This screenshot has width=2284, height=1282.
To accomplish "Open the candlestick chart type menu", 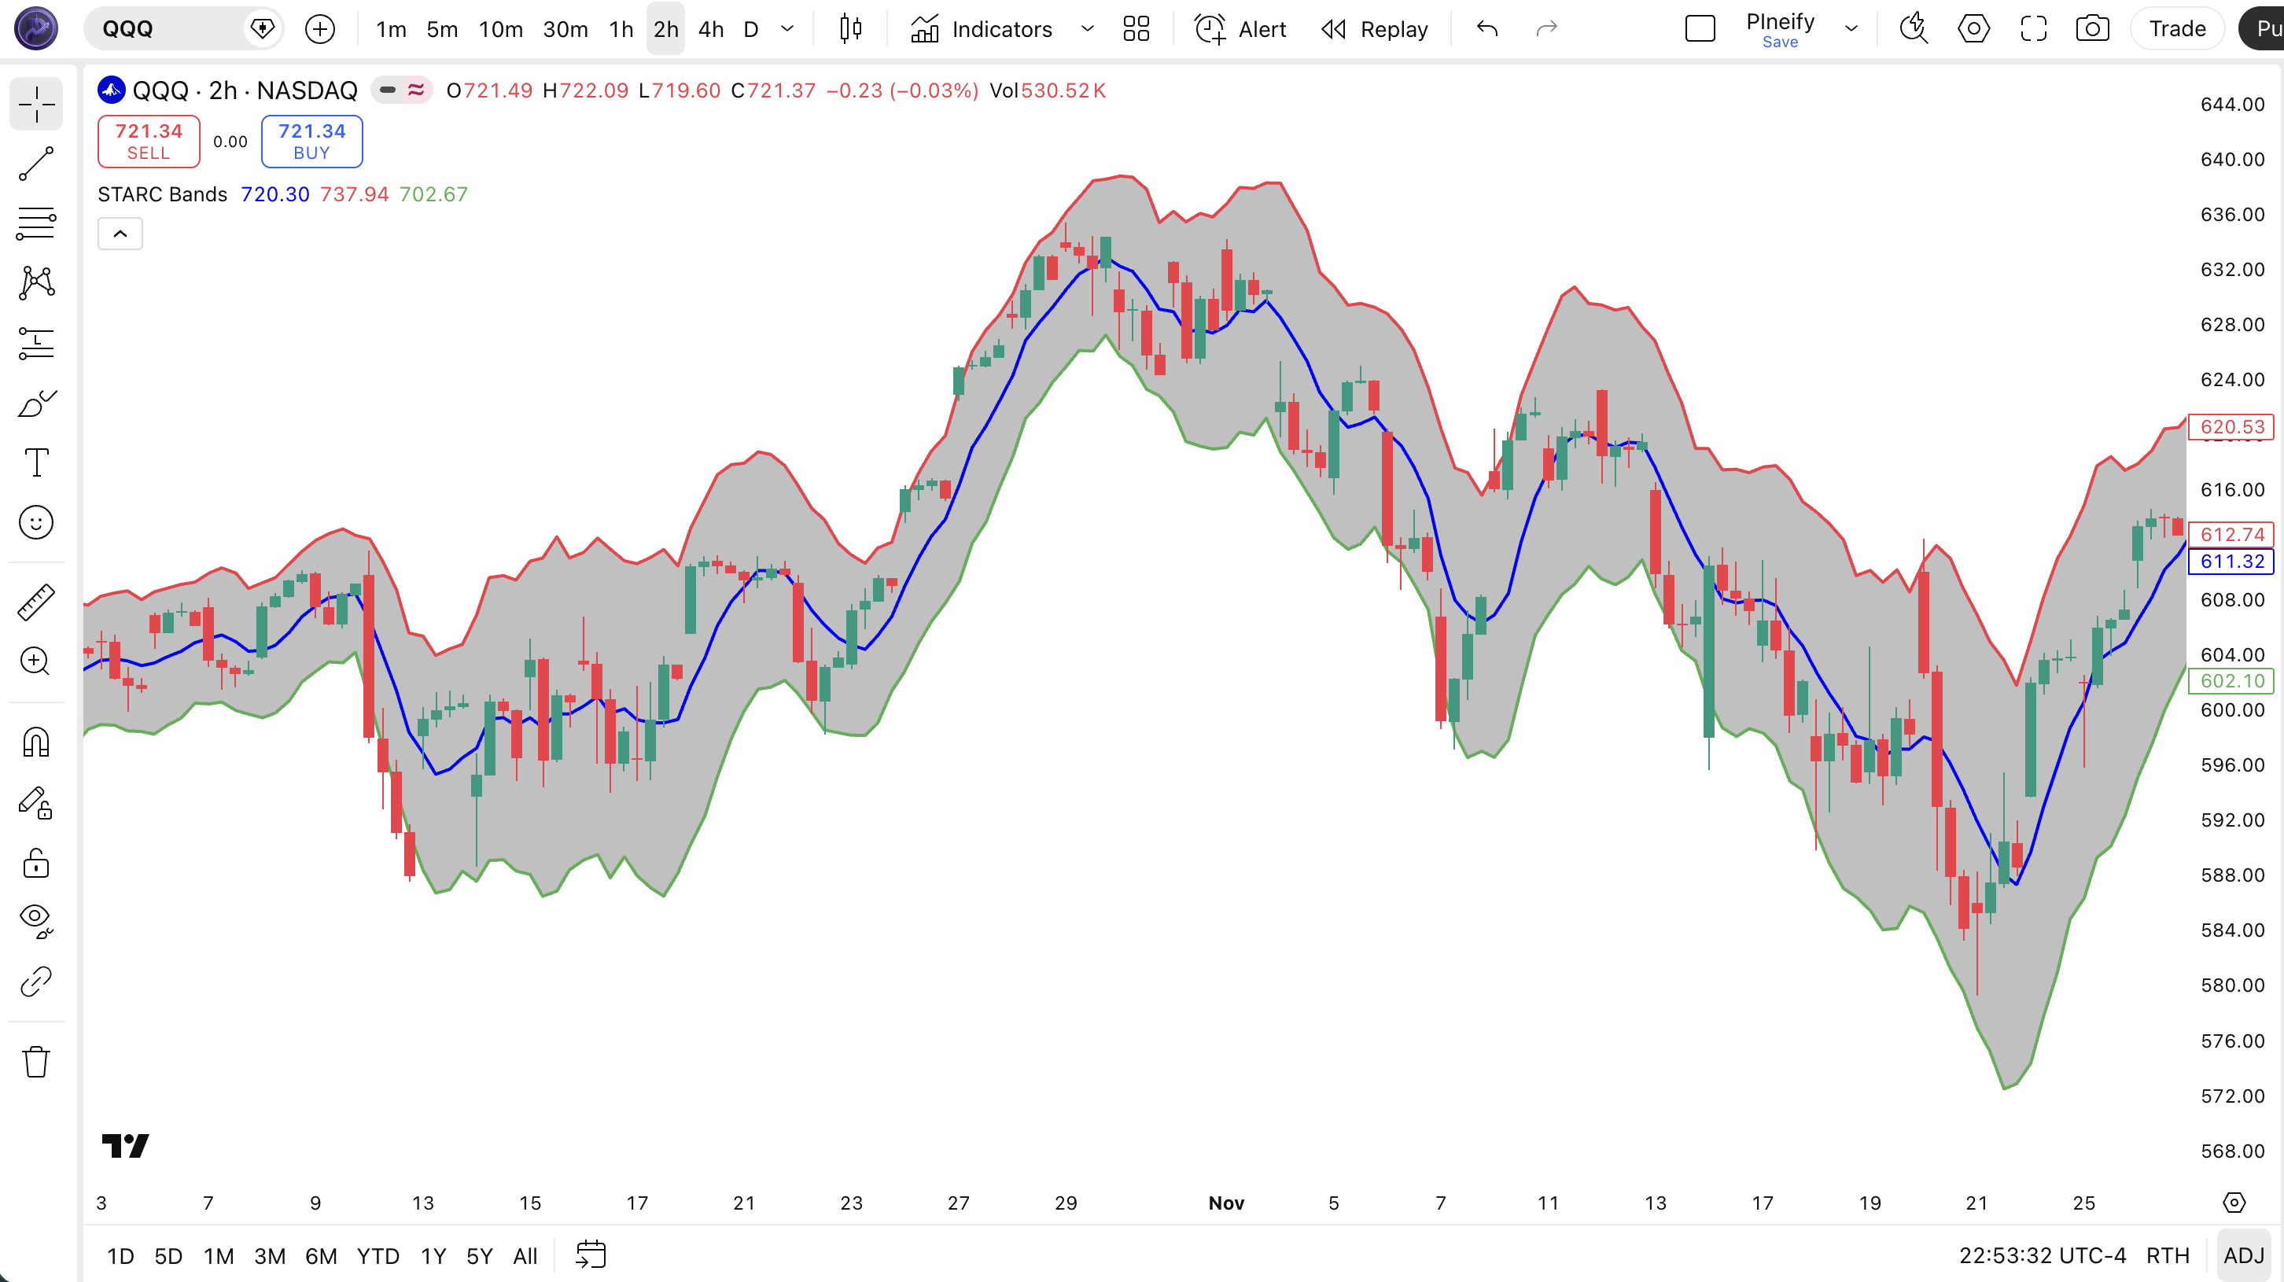I will (x=850, y=29).
